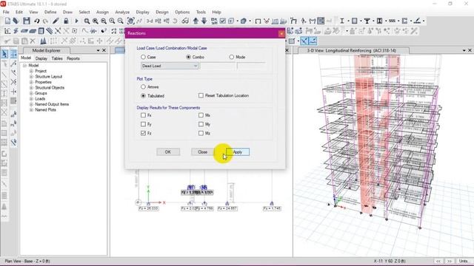This screenshot has height=266, width=474.
Task: Expand the Project tree node
Action: click(31, 71)
